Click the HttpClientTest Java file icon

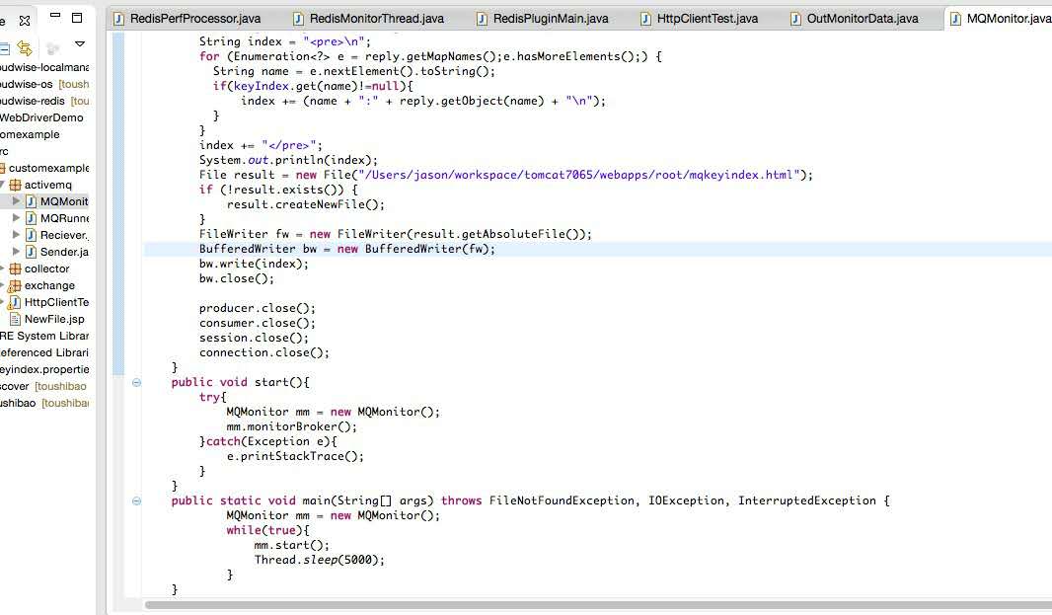pyautogui.click(x=14, y=302)
